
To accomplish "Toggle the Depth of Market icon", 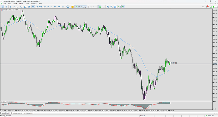I will point(100,7).
